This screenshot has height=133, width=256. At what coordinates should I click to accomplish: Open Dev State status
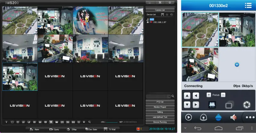(x=91, y=129)
